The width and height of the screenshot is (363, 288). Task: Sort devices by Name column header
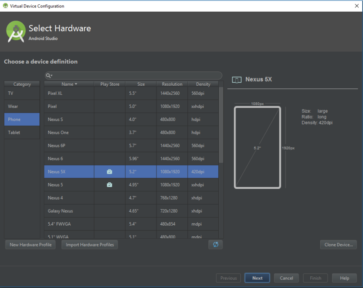[x=69, y=84]
